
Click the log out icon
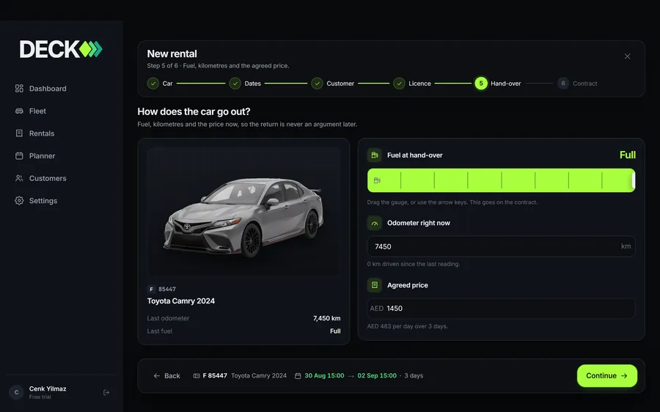click(x=106, y=393)
